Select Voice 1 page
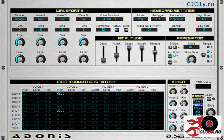The width and height of the screenshot is (224, 140). [198, 101]
